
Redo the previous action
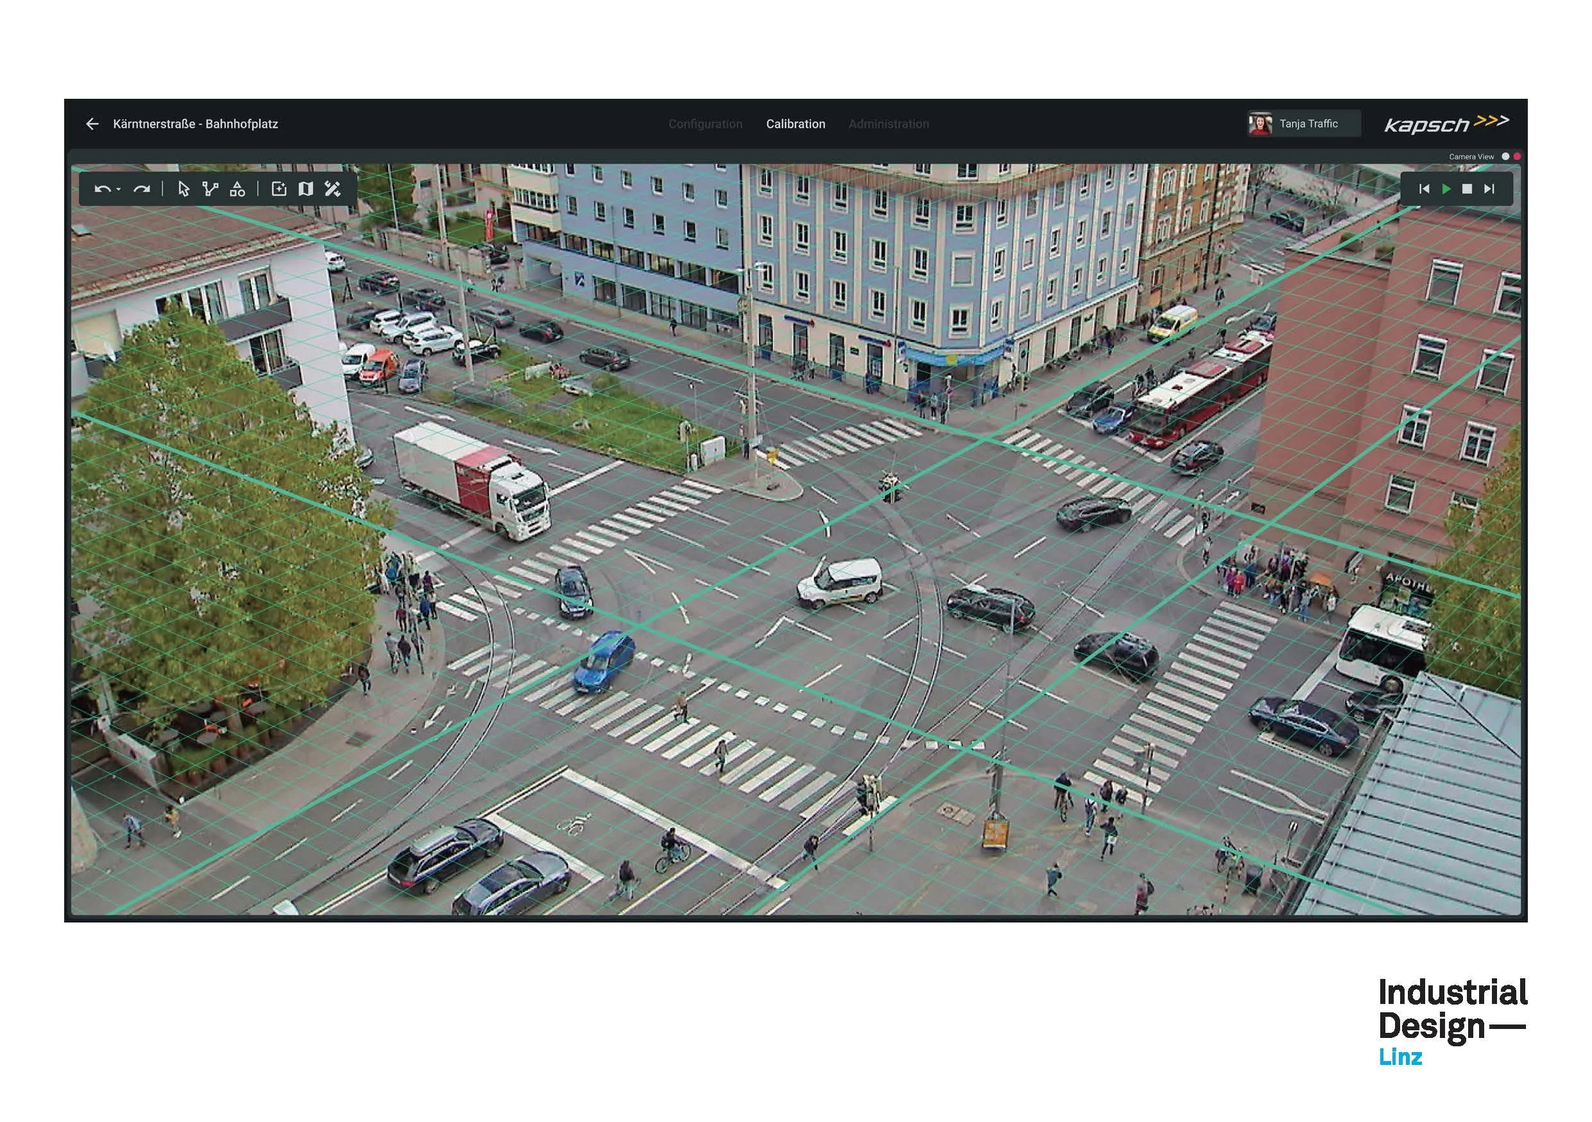142,189
